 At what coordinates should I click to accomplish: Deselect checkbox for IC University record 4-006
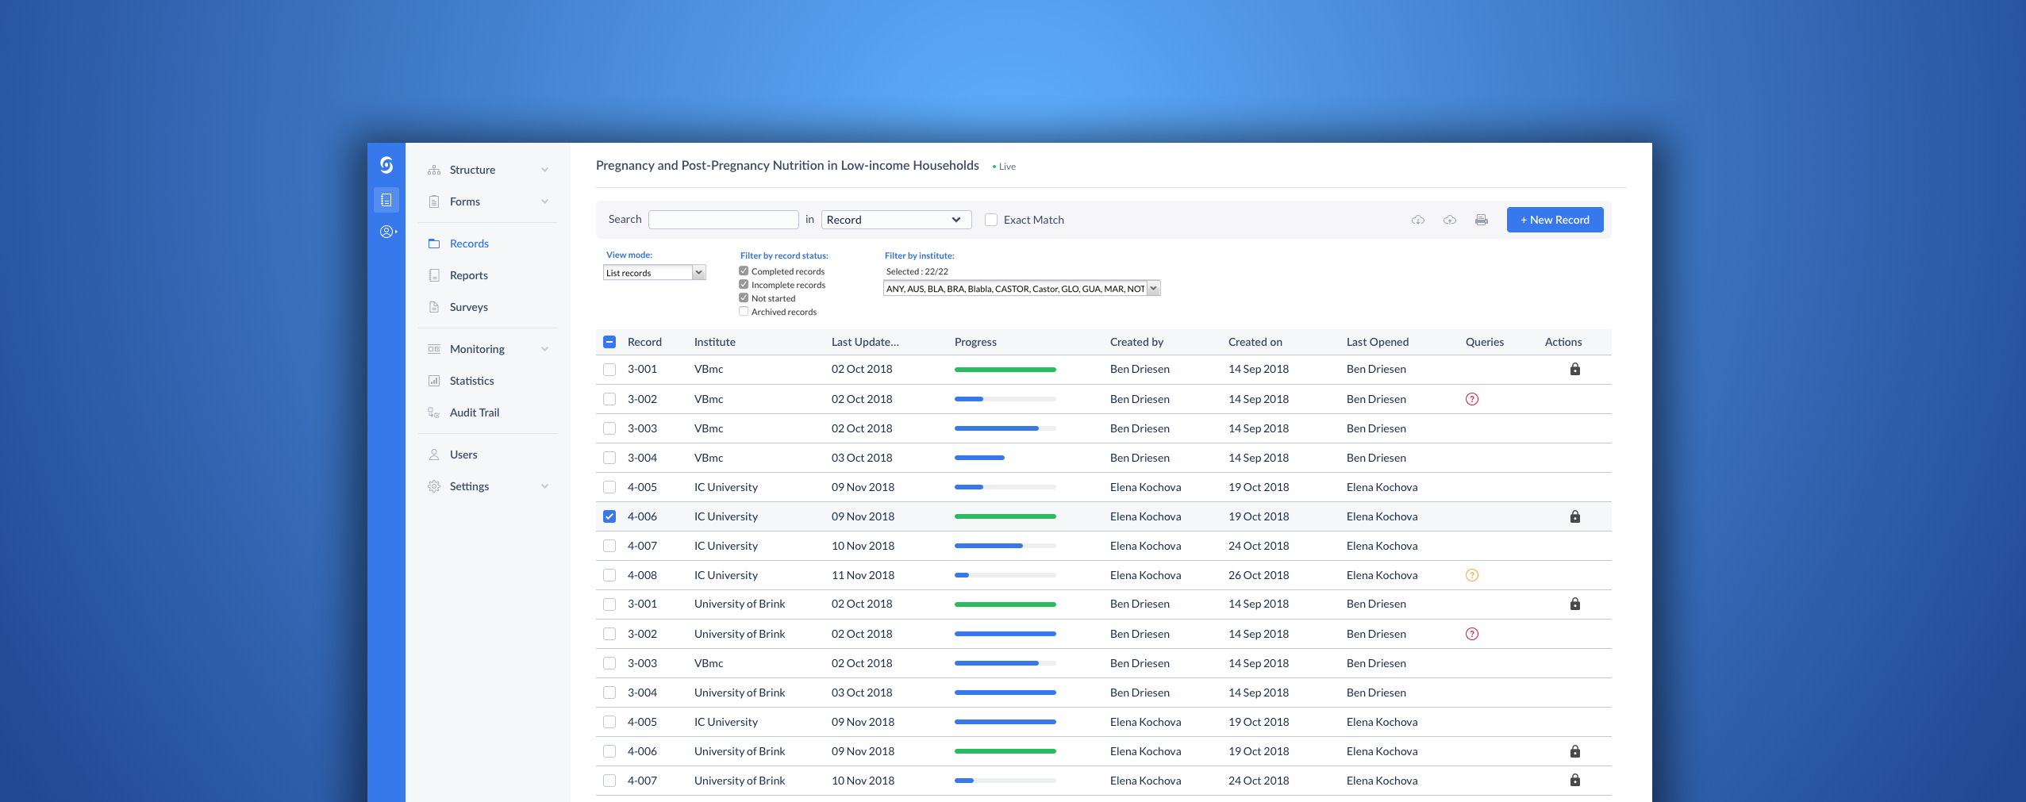click(x=609, y=516)
